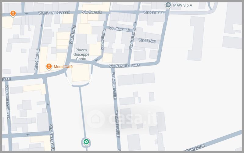Select Piazza Giuseppe Cantu label

[x=81, y=54]
